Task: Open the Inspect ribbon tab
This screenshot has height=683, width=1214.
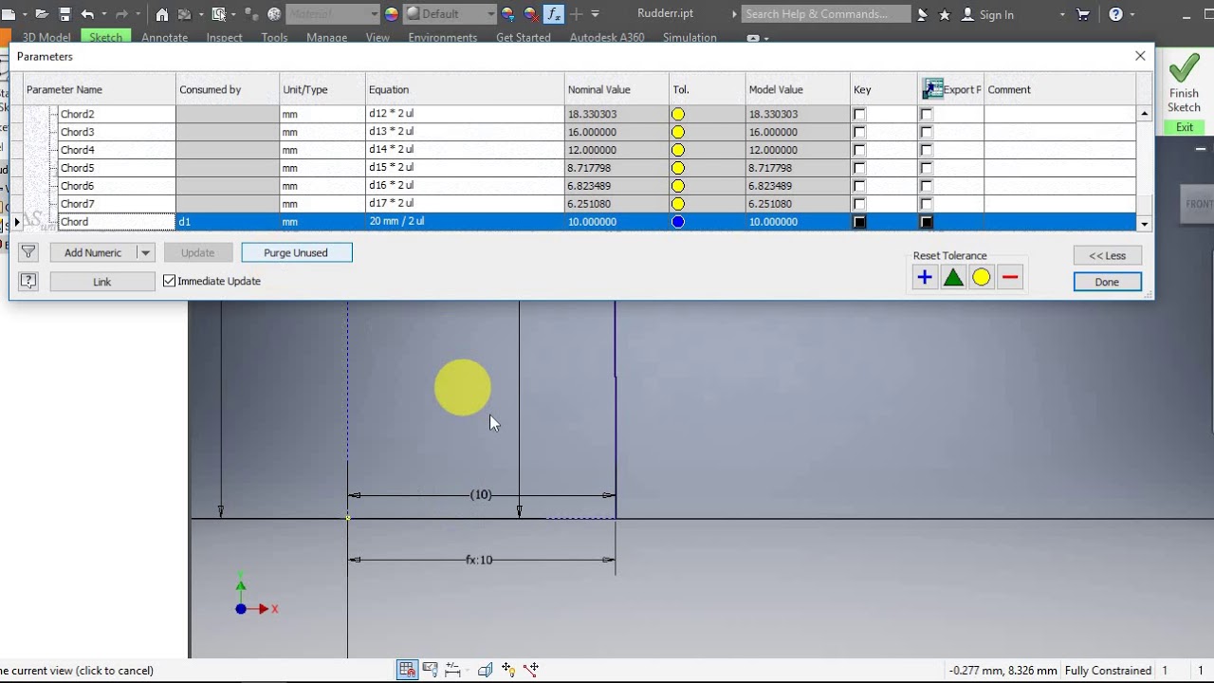Action: (225, 38)
